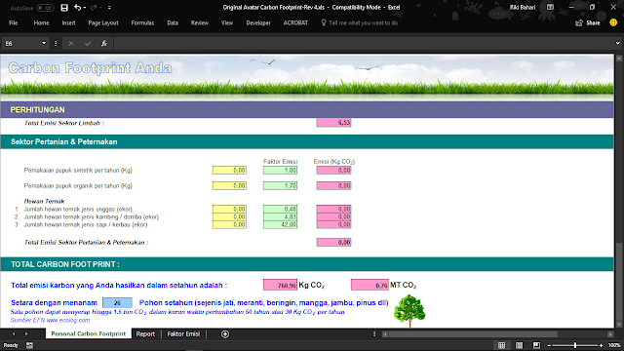
Task: Switch to Normal view icon
Action: coord(501,345)
